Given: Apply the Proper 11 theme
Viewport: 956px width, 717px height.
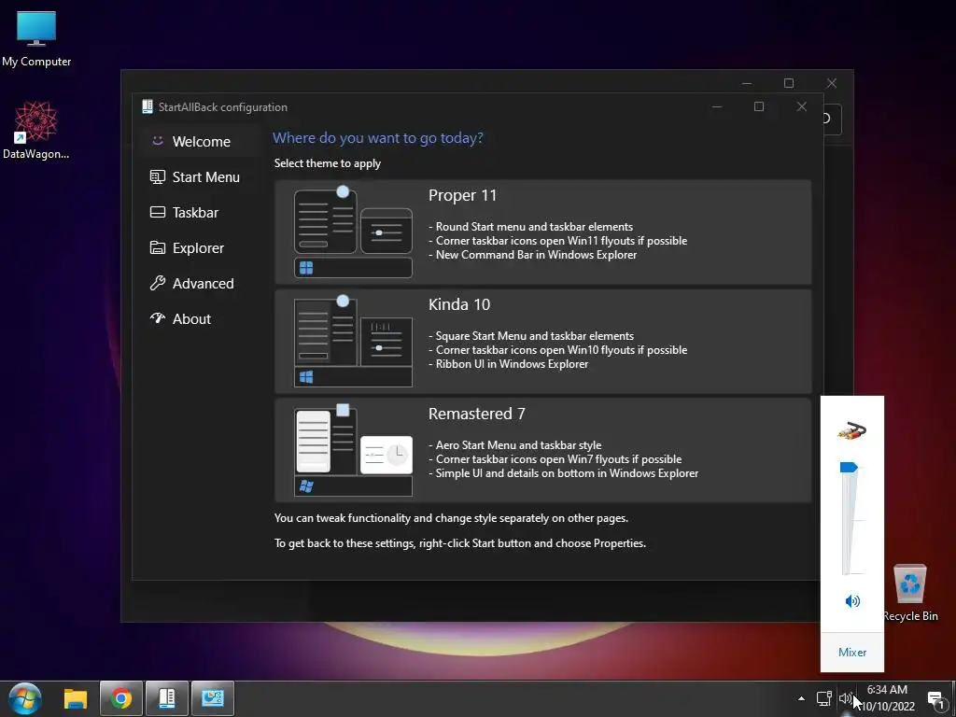Looking at the screenshot, I should (x=542, y=232).
